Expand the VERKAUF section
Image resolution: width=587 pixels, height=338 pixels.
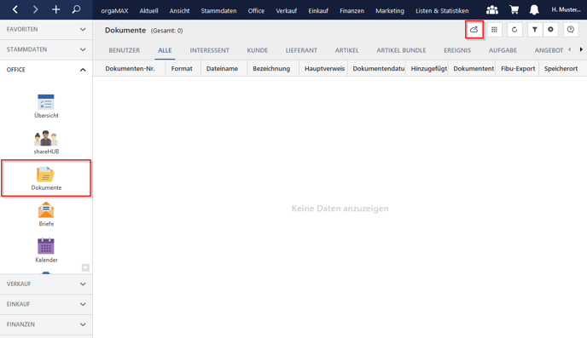(x=46, y=284)
